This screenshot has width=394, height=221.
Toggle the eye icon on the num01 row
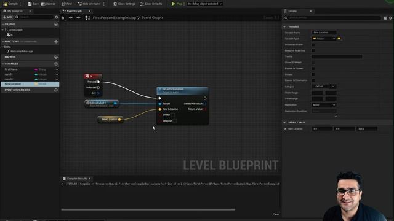(x=57, y=74)
